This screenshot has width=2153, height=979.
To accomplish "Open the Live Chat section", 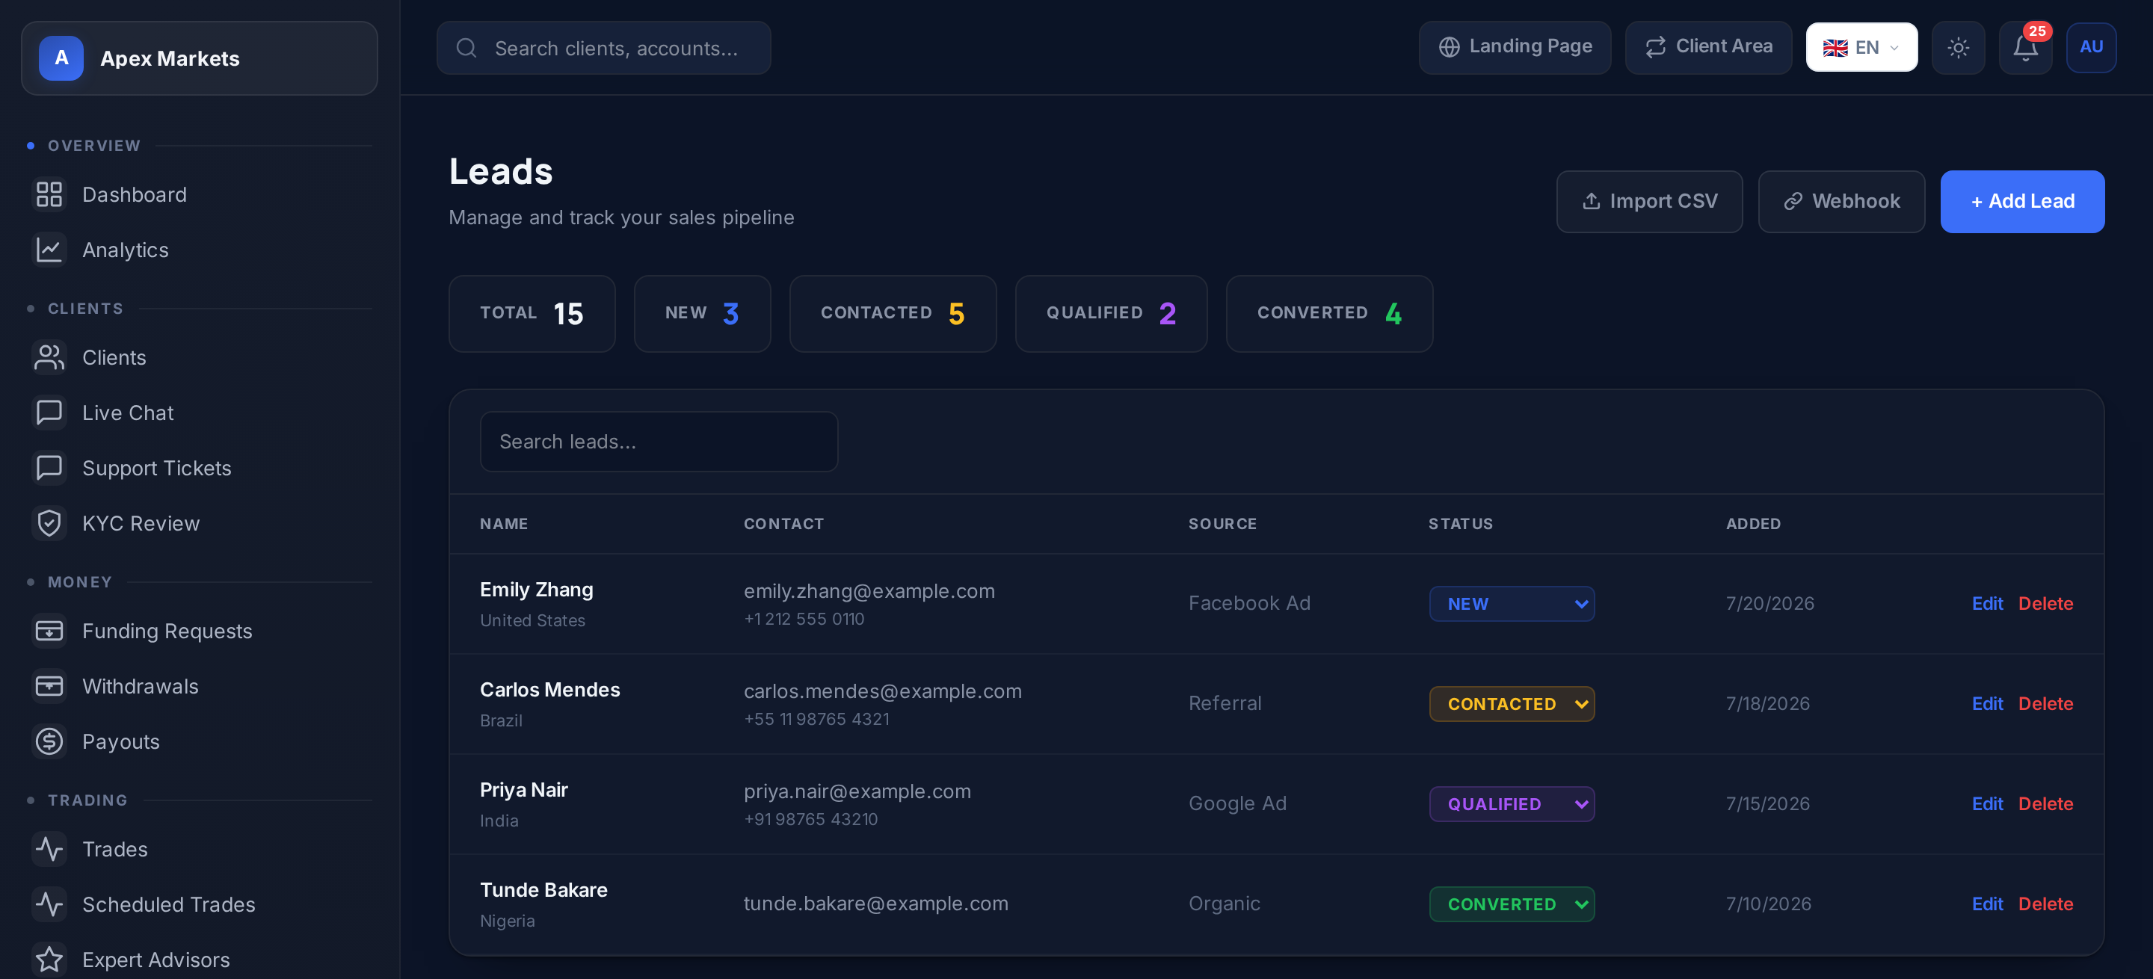I will point(199,413).
